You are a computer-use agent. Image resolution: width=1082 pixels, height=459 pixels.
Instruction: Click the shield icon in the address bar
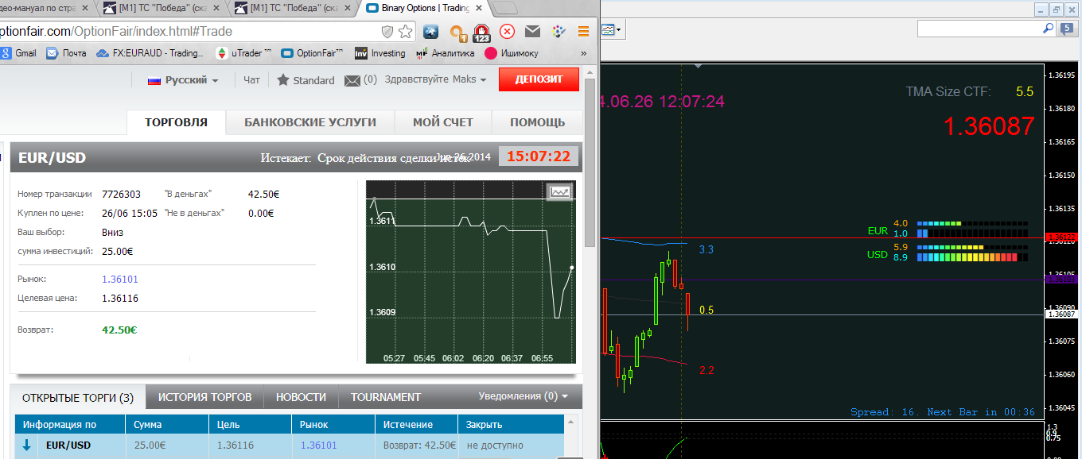[x=387, y=32]
